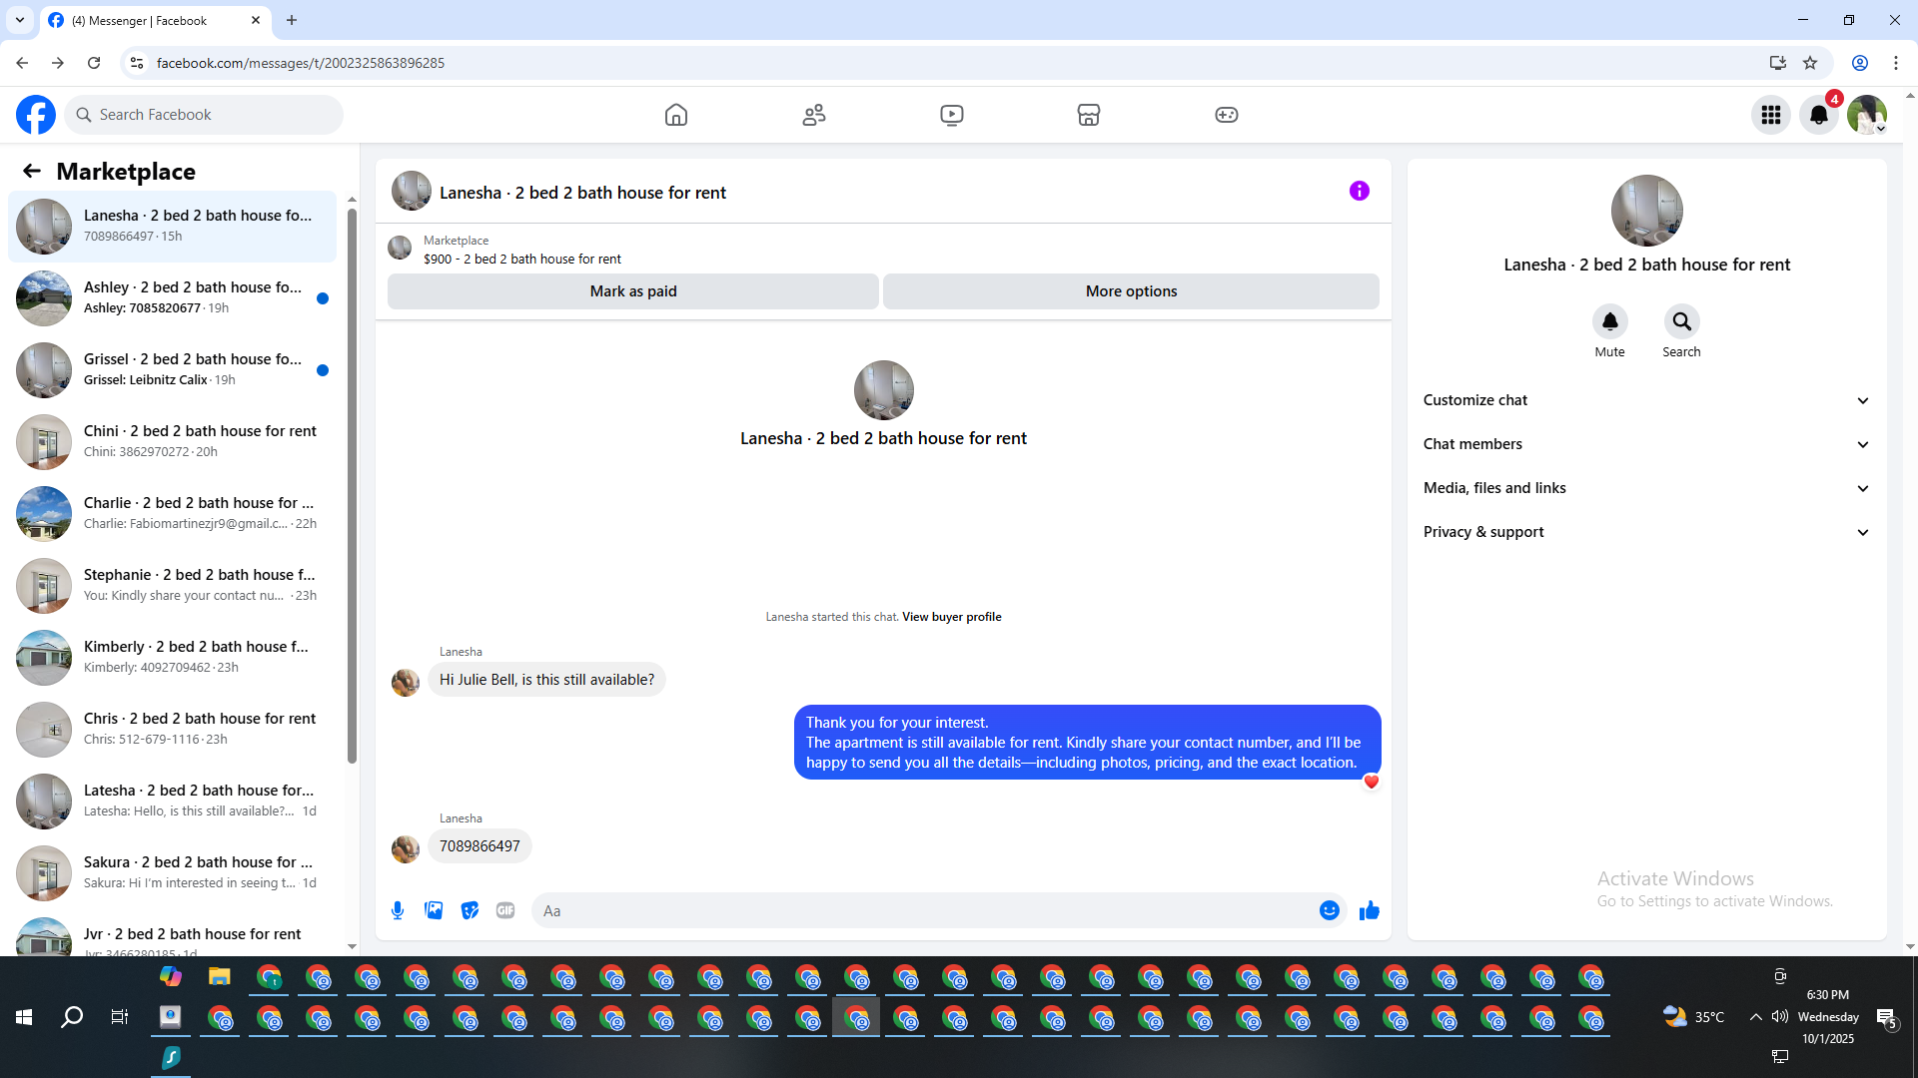The image size is (1918, 1078).
Task: Open View buyer profile link
Action: [x=952, y=617]
